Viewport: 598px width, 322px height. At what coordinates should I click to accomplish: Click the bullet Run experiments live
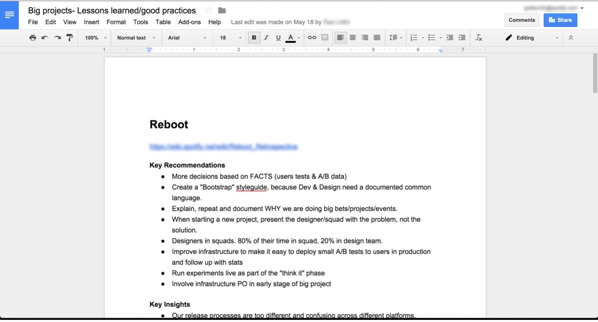click(248, 273)
